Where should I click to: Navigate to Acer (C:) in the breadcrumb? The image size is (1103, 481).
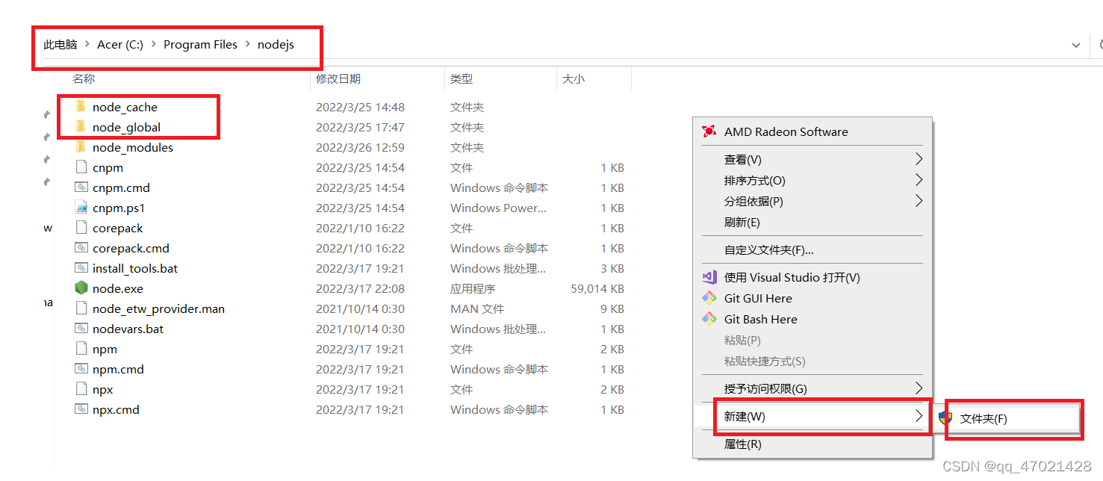(x=120, y=45)
